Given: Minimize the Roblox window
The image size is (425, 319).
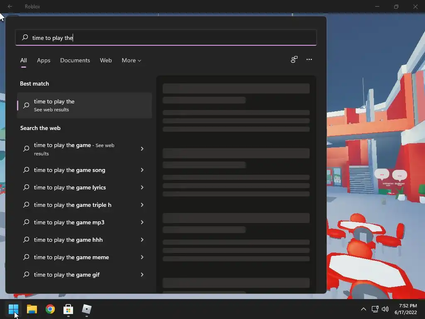Looking at the screenshot, I should point(377,6).
